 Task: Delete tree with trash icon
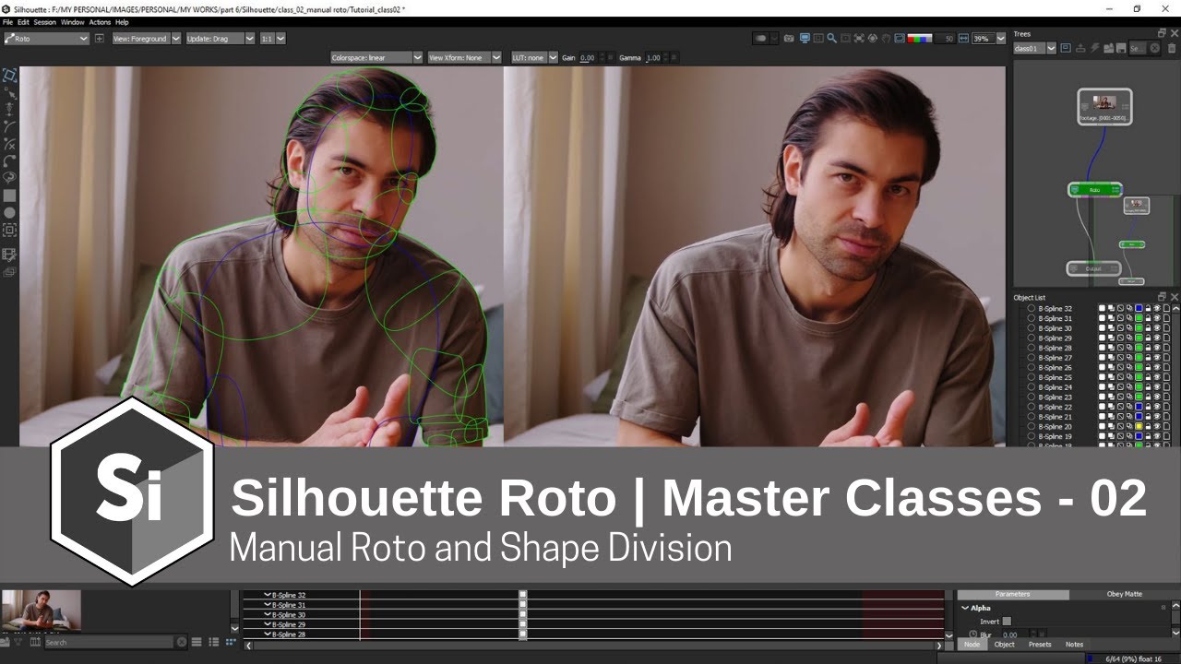[1172, 49]
